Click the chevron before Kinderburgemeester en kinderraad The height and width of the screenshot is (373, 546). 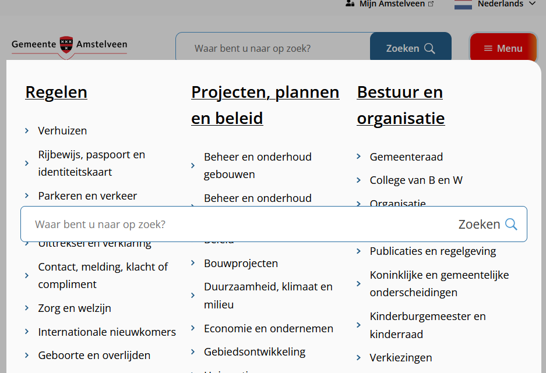(359, 325)
